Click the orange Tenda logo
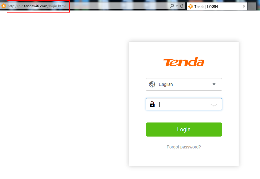Screen dimensions: 260x179 point(184,62)
